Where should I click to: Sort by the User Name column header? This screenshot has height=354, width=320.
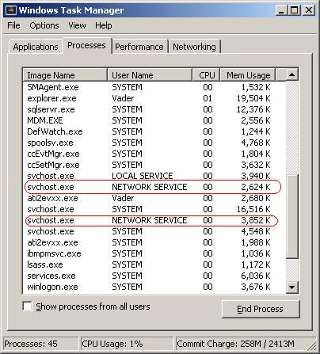click(x=150, y=75)
